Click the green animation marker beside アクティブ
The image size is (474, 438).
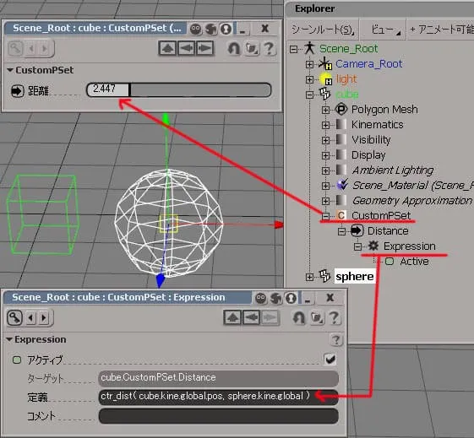point(17,360)
